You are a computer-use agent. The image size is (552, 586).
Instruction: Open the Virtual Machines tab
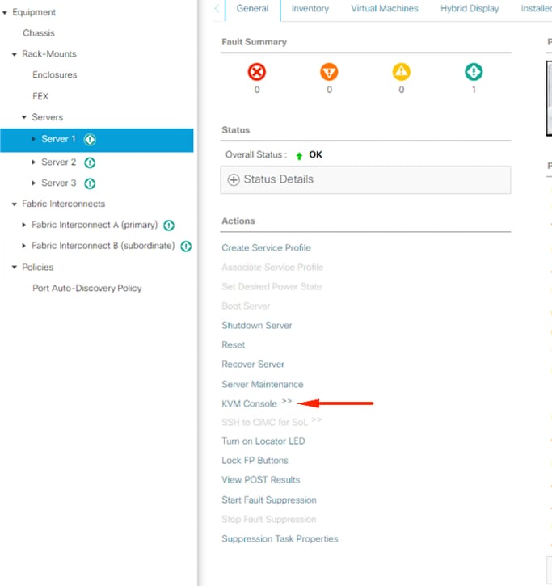(x=385, y=9)
